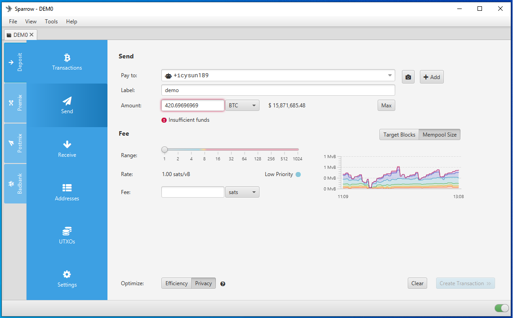
Task: Click the fiat value $ 15,871,685.48
Action: tap(287, 106)
